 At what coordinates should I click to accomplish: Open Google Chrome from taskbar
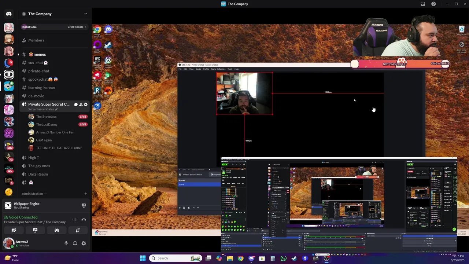point(240,258)
